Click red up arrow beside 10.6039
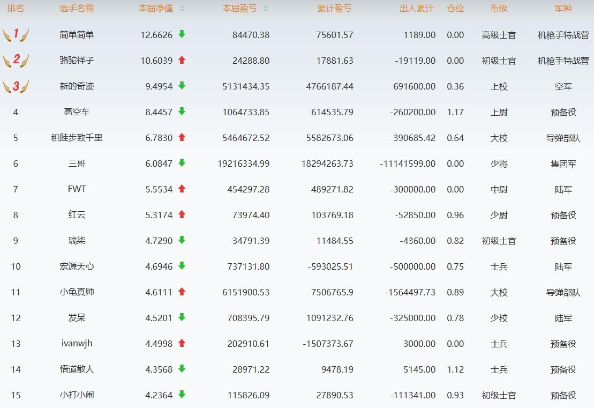Image resolution: width=594 pixels, height=408 pixels. [182, 60]
